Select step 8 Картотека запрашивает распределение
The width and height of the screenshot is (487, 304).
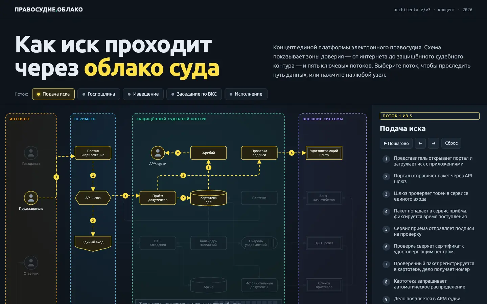click(x=430, y=284)
